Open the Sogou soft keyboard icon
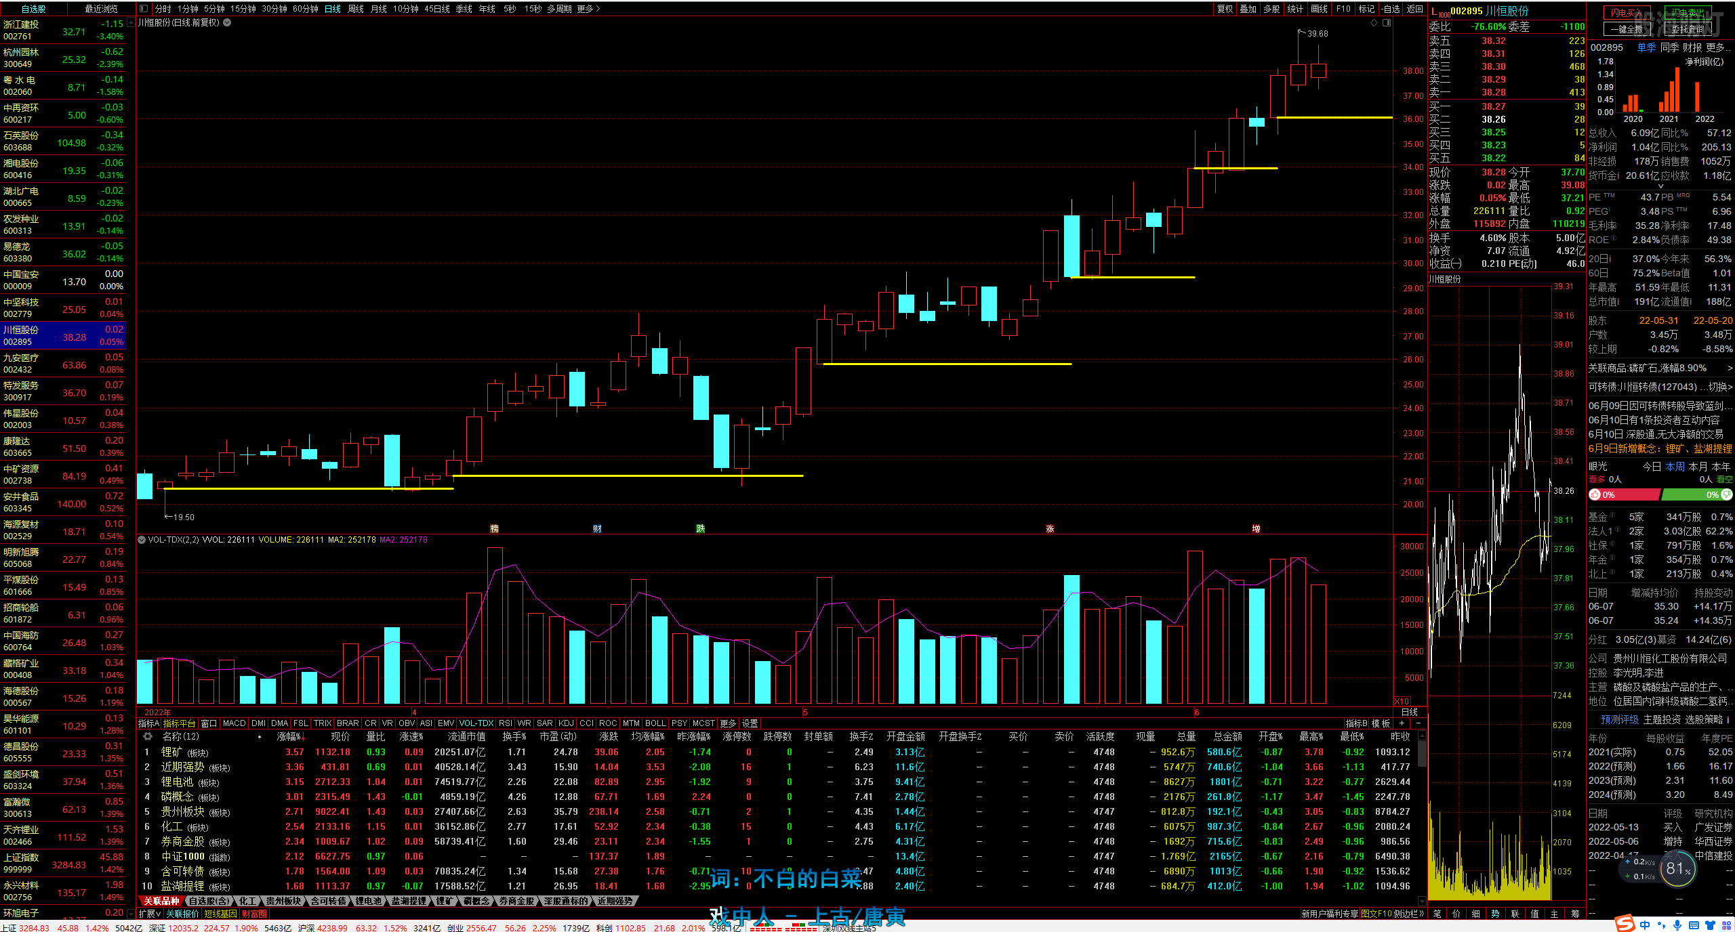Image resolution: width=1735 pixels, height=932 pixels. pos(1694,925)
